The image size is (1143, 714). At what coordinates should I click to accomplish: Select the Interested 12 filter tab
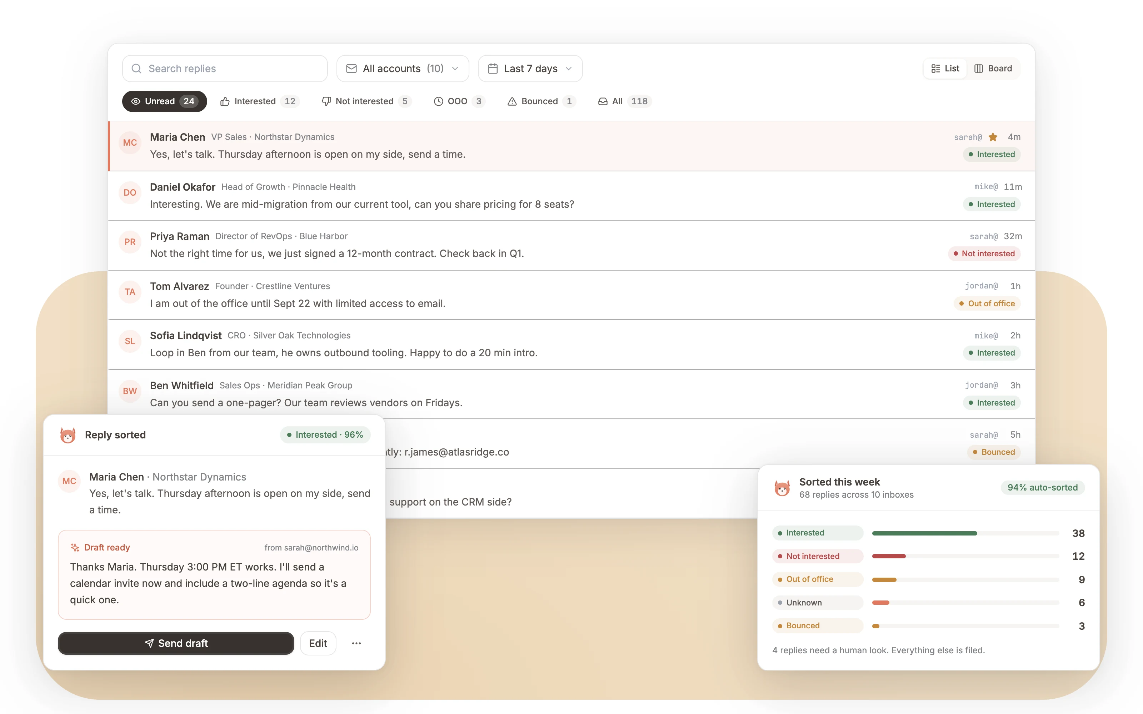260,101
